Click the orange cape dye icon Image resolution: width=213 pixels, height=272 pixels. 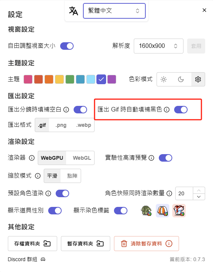(x=163, y=211)
